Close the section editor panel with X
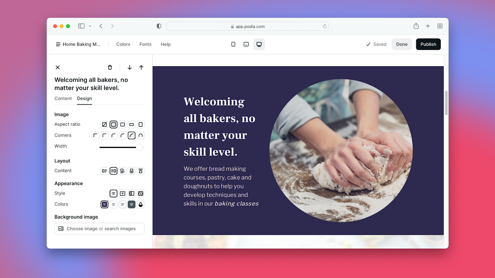The image size is (495, 278). 58,68
